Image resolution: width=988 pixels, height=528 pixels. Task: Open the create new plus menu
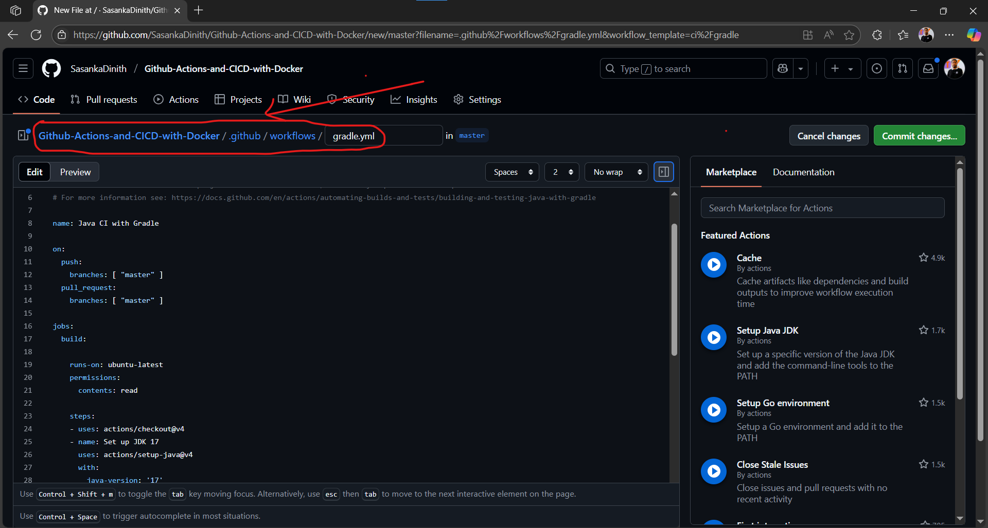click(842, 68)
